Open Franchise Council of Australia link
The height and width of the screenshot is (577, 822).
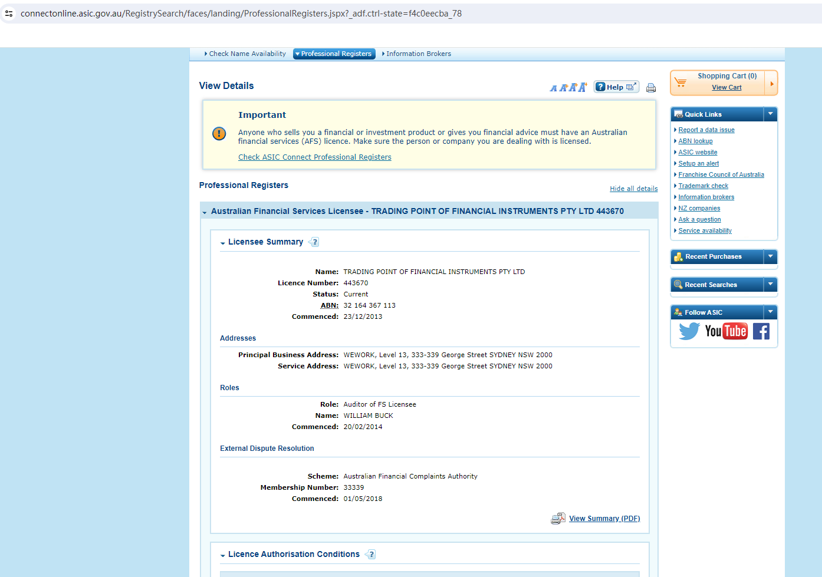pos(721,174)
